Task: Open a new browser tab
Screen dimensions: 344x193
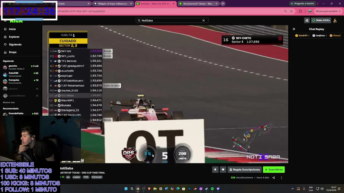Action: point(223,4)
